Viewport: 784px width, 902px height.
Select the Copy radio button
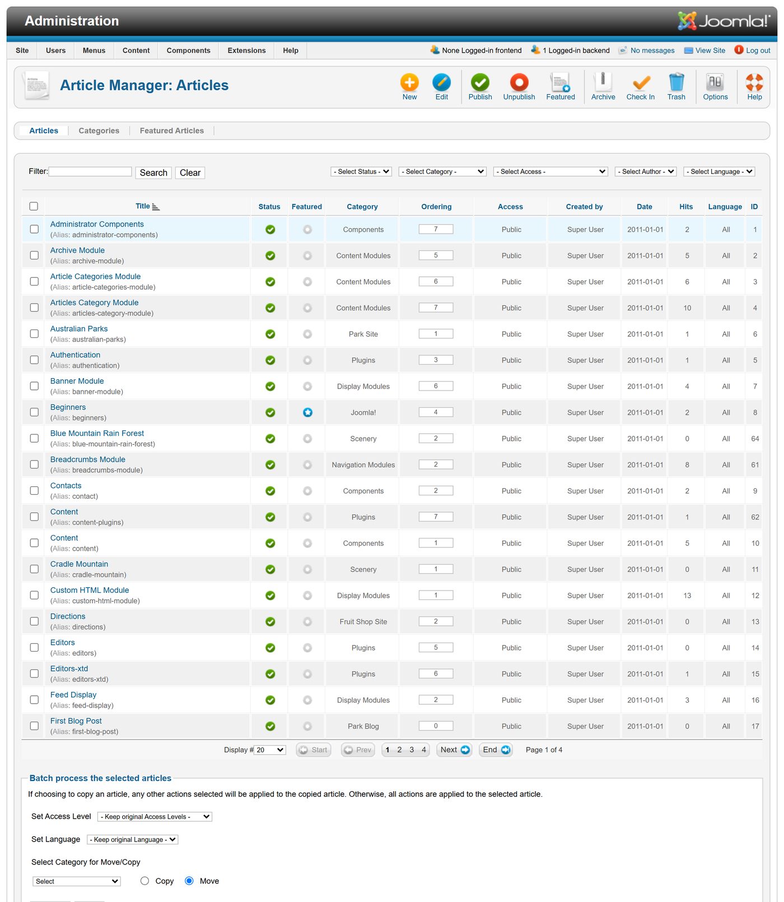click(144, 881)
